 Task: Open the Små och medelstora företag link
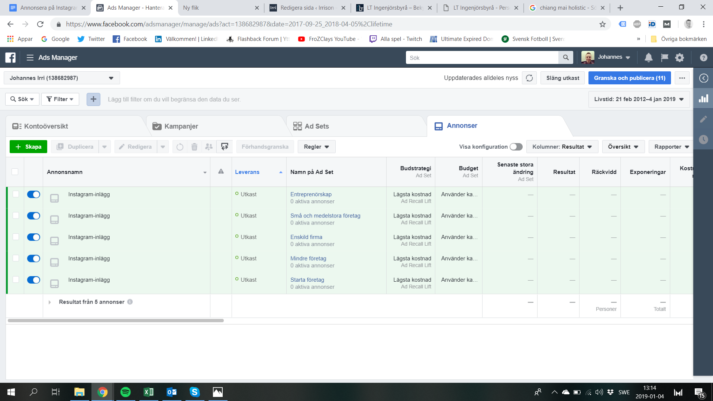pos(325,216)
